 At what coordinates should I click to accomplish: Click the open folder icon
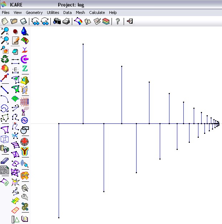14,21
